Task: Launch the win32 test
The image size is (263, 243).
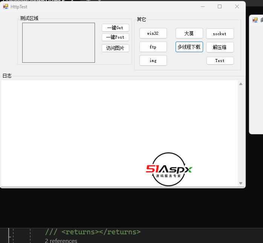Action: pos(153,33)
